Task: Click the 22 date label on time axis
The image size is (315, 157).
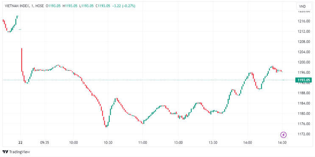Action: tap(20, 142)
